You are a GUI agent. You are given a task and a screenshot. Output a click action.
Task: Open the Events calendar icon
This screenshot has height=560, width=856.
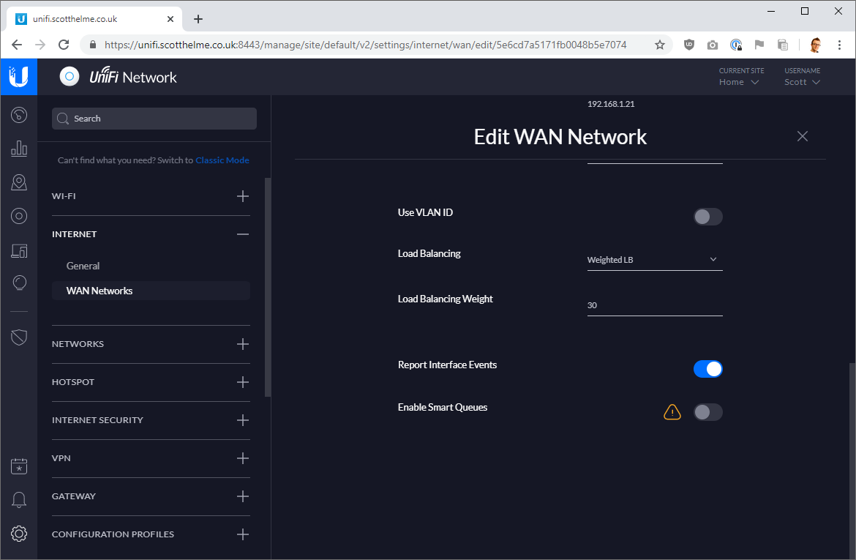point(19,466)
